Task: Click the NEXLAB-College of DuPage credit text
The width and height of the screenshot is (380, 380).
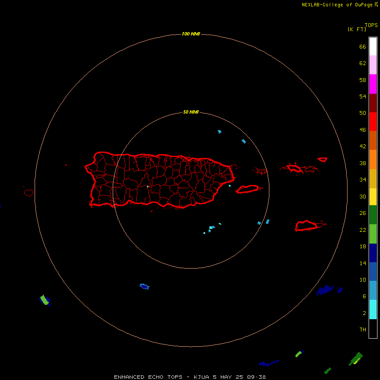Action: pyautogui.click(x=338, y=5)
